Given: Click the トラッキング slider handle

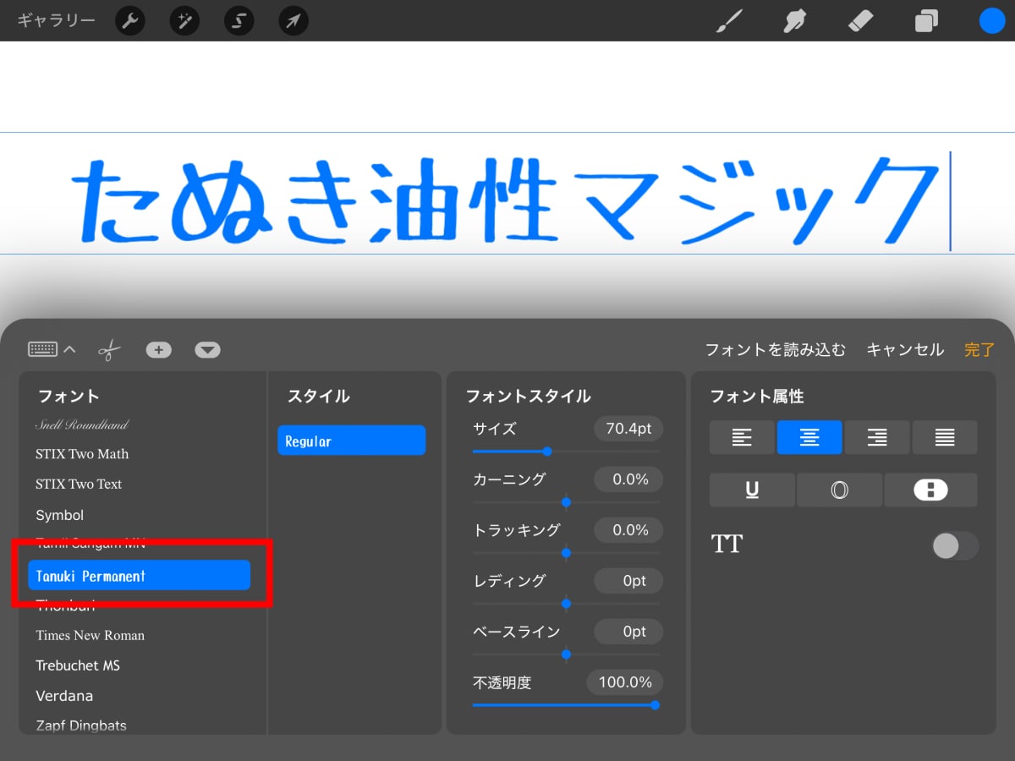Looking at the screenshot, I should click(566, 553).
